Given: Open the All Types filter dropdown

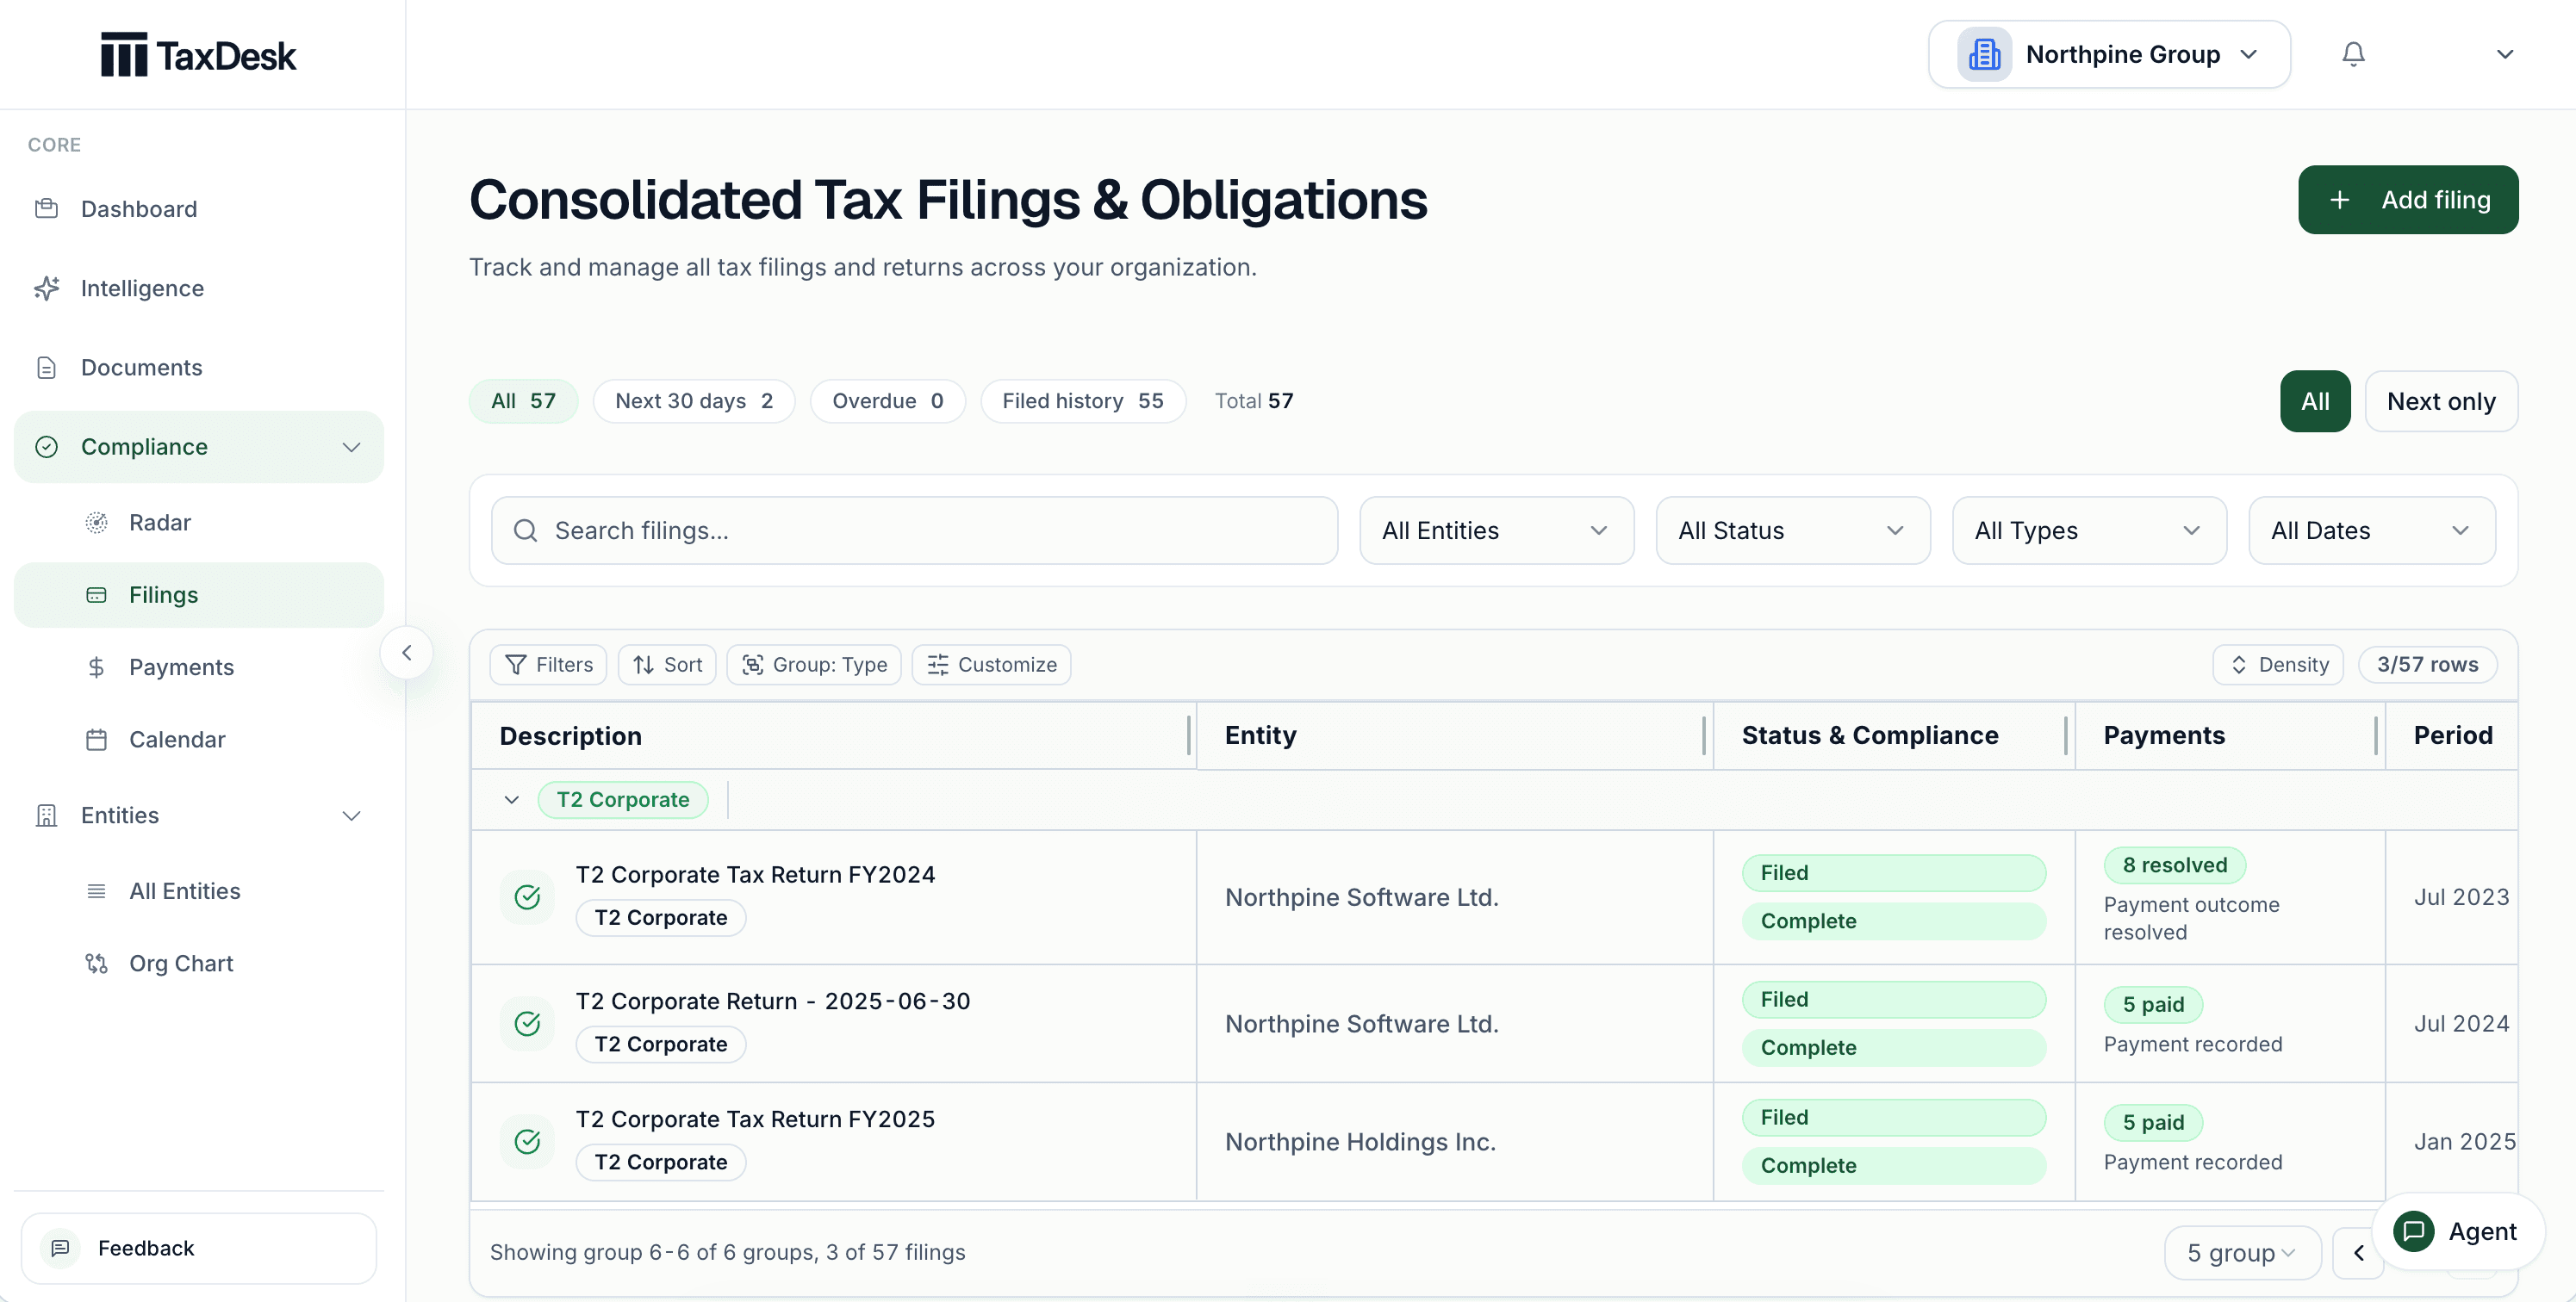Looking at the screenshot, I should 2088,530.
